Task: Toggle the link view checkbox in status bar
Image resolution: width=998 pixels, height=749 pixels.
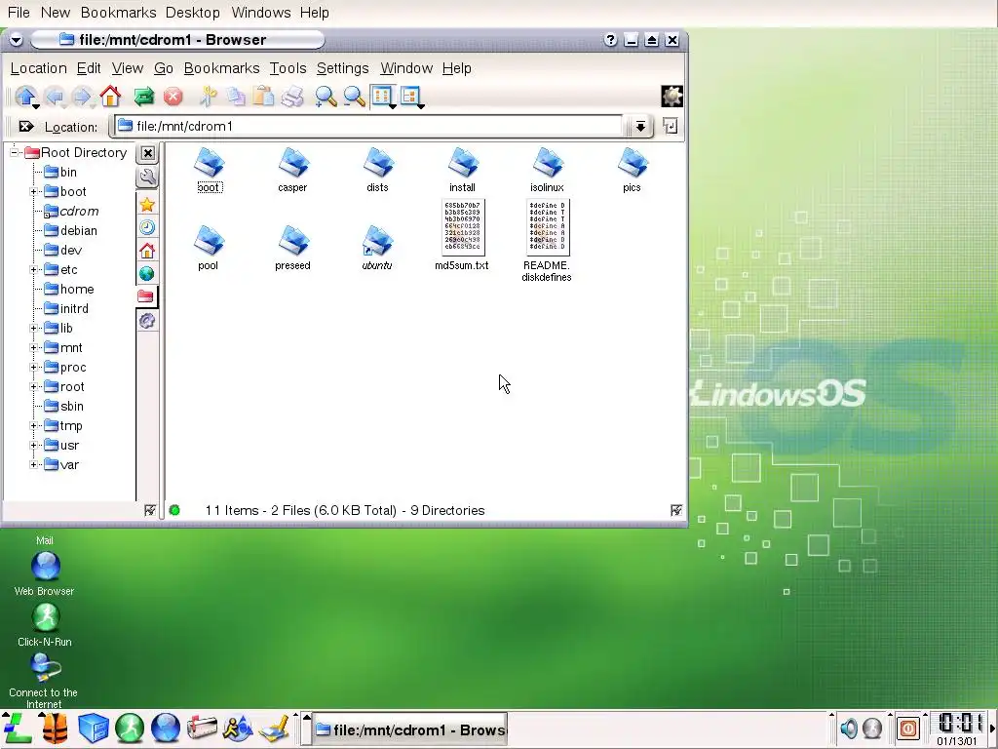Action: point(676,510)
